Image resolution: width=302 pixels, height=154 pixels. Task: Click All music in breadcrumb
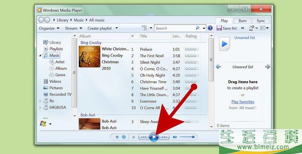click(x=97, y=20)
